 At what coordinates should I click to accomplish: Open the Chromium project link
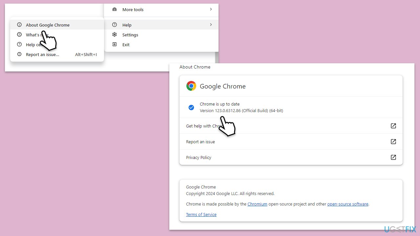(257, 204)
